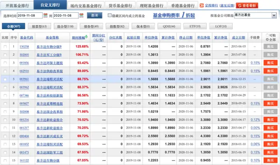This screenshot has height=165, width=280.
Task: Sort by 分红次数 column header
Action: [x=115, y=37]
